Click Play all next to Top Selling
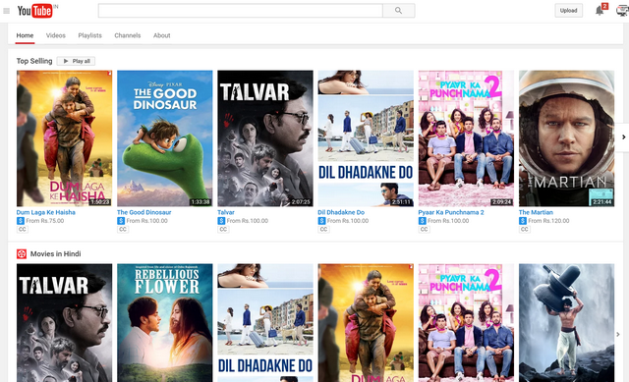 (x=77, y=61)
